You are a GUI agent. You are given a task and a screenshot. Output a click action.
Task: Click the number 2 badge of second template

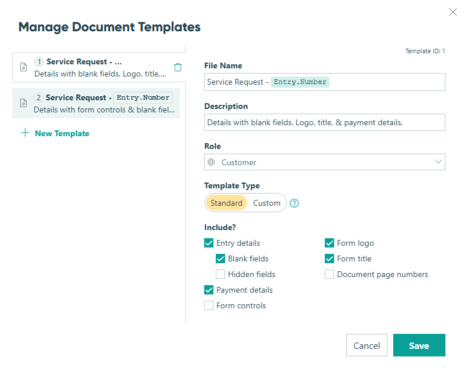coord(38,97)
